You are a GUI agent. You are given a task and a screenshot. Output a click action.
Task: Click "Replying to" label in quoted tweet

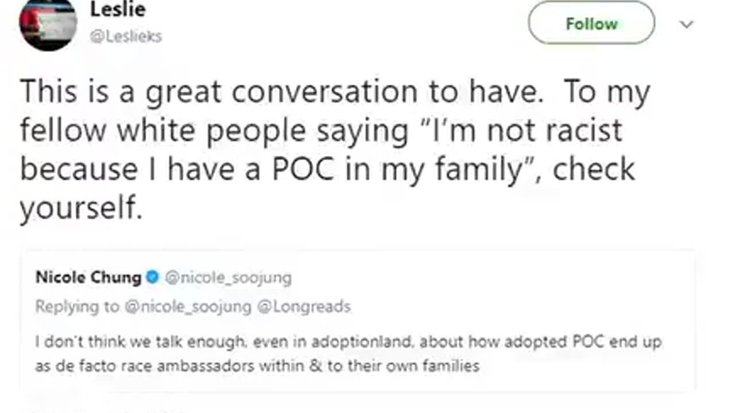[78, 307]
